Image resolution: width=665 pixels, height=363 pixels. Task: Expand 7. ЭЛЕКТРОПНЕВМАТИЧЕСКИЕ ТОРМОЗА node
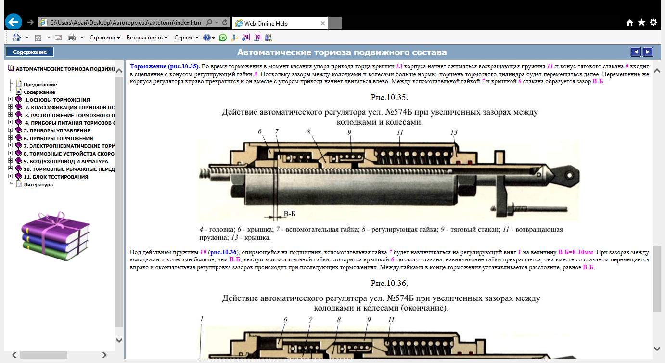point(11,146)
